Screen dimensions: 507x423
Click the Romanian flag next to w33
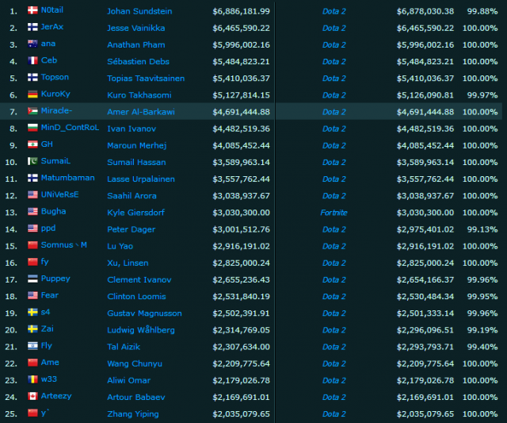(x=32, y=380)
